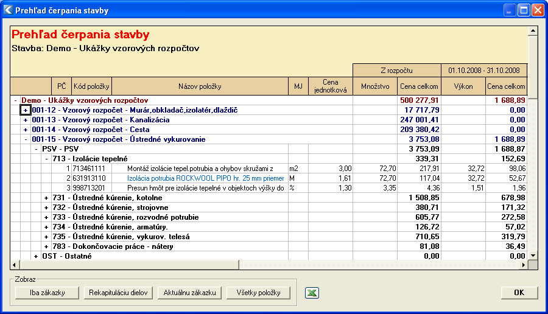Click value 1 508,85 in kotolne row

(424, 198)
